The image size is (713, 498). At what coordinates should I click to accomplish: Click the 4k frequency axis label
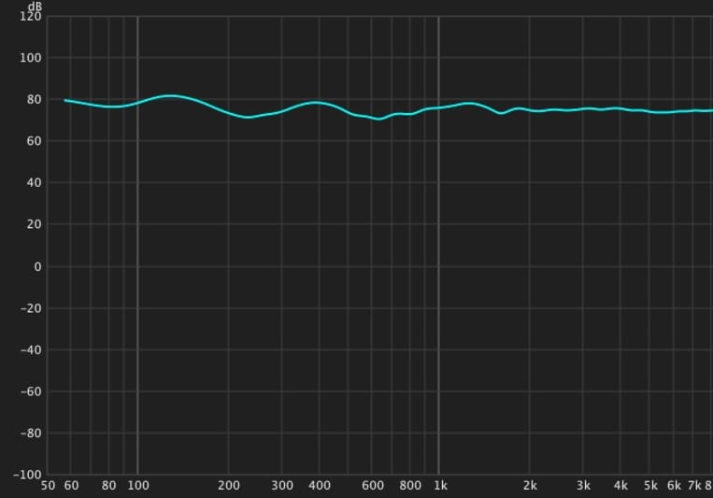tap(621, 486)
